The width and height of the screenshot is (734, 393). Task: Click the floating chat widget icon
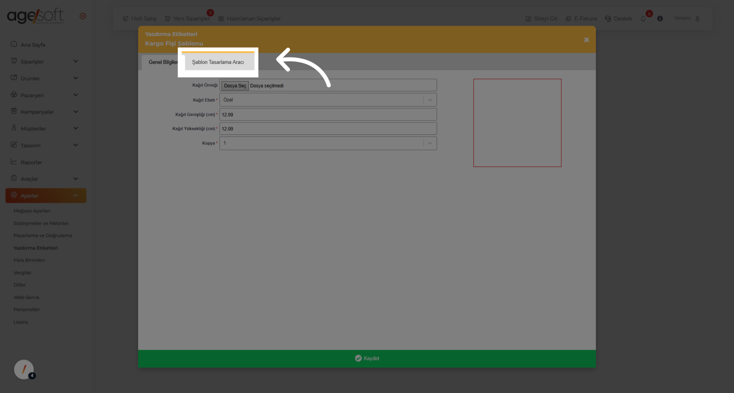tap(24, 369)
